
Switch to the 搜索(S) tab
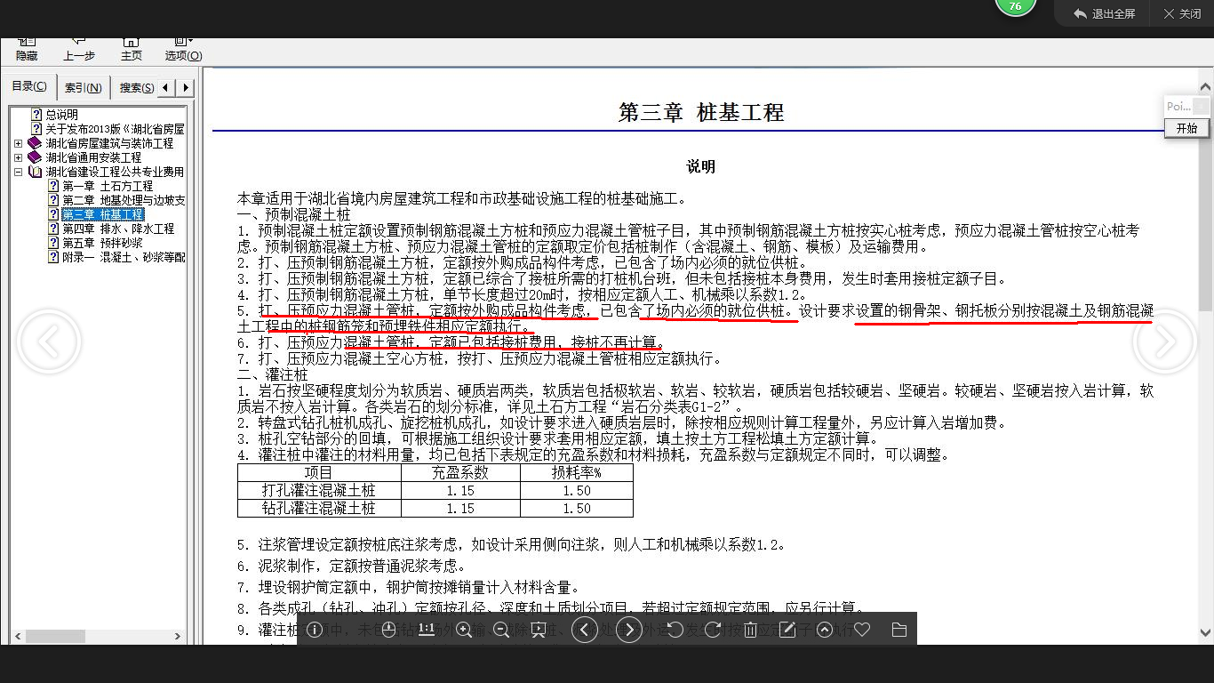(x=137, y=88)
